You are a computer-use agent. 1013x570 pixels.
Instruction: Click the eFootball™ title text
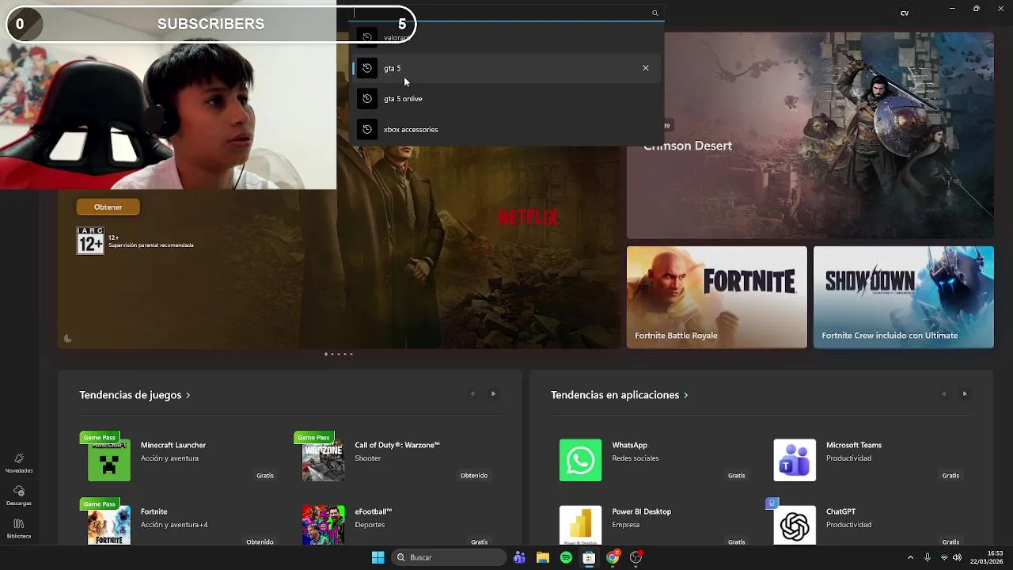(374, 511)
